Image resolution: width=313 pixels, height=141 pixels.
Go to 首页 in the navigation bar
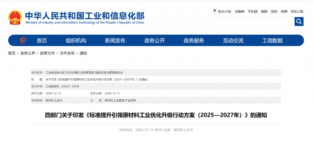42,41
